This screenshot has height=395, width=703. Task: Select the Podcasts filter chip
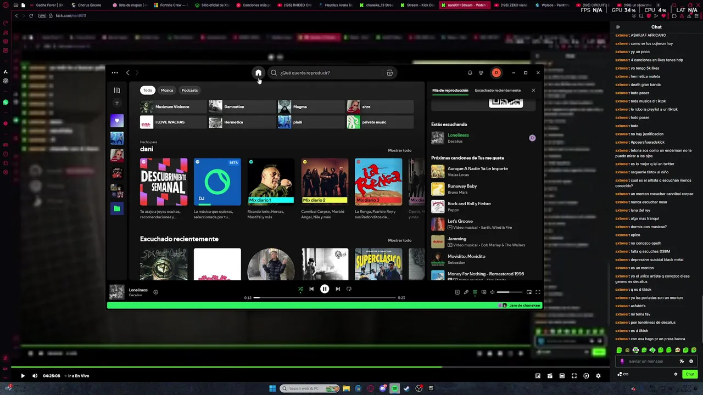click(189, 90)
